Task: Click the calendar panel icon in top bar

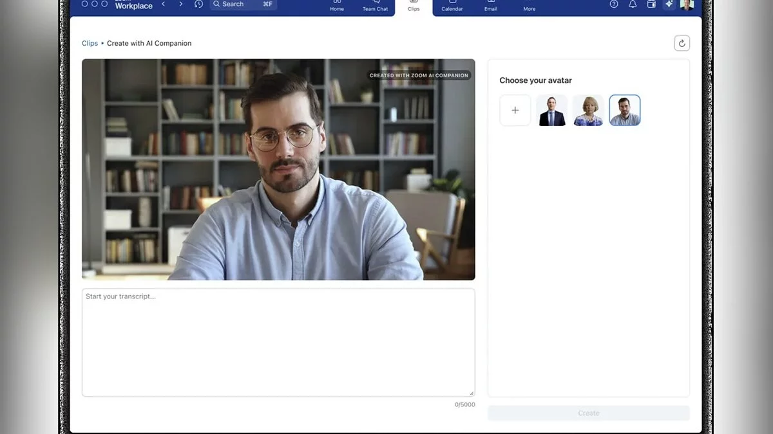Action: click(651, 4)
